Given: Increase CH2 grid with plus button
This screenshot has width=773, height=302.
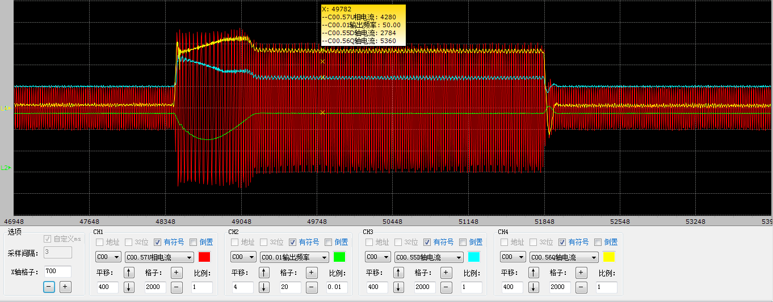Looking at the screenshot, I should click(312, 273).
